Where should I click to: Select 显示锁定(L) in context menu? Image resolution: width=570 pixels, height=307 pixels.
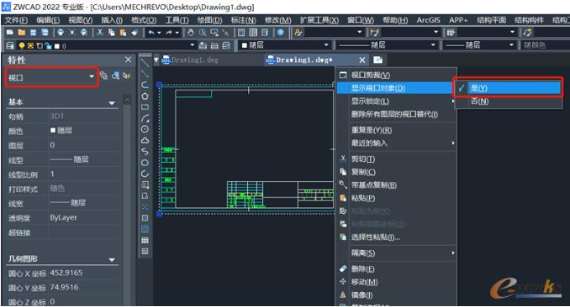click(x=397, y=101)
